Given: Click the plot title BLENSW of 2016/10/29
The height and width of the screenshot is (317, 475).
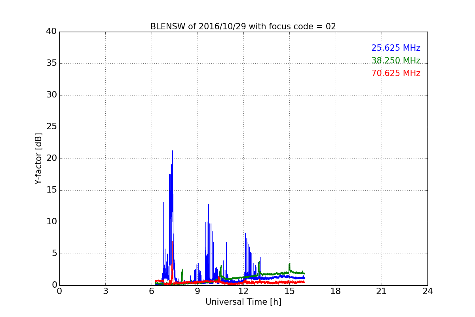Looking at the screenshot, I should pos(243,27).
